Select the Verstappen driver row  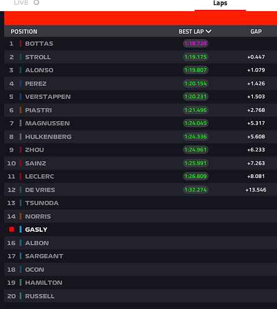[140, 96]
